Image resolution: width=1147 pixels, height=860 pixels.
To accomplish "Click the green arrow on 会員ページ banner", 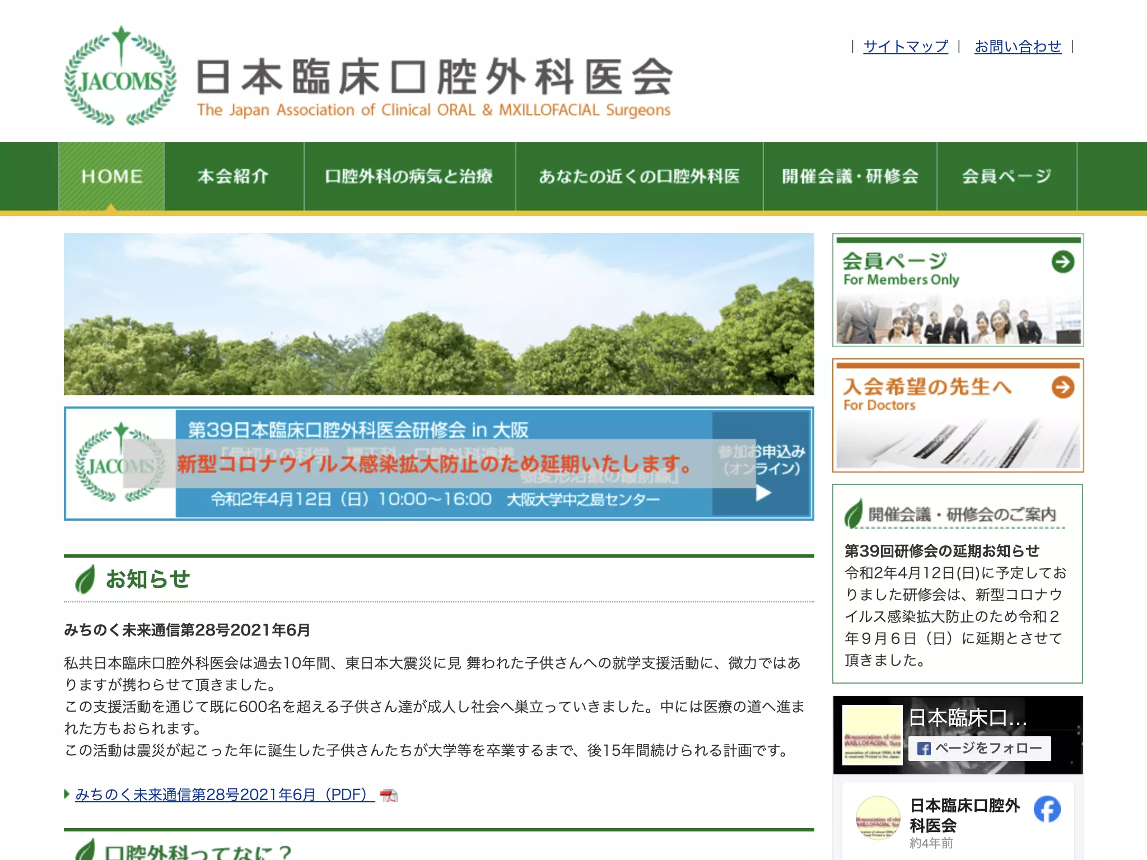I will click(1062, 261).
